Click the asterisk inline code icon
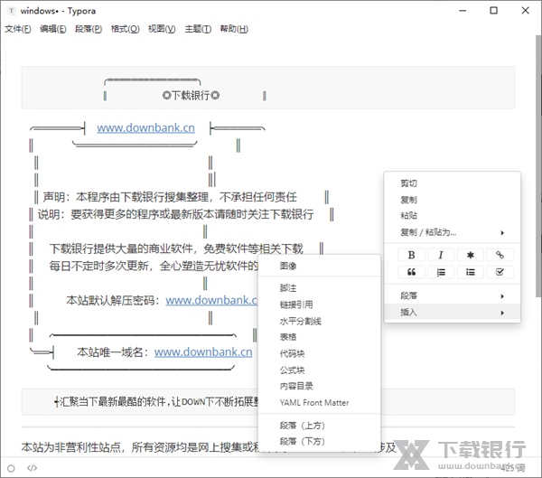Screen dimensions: 542x478 pos(470,255)
